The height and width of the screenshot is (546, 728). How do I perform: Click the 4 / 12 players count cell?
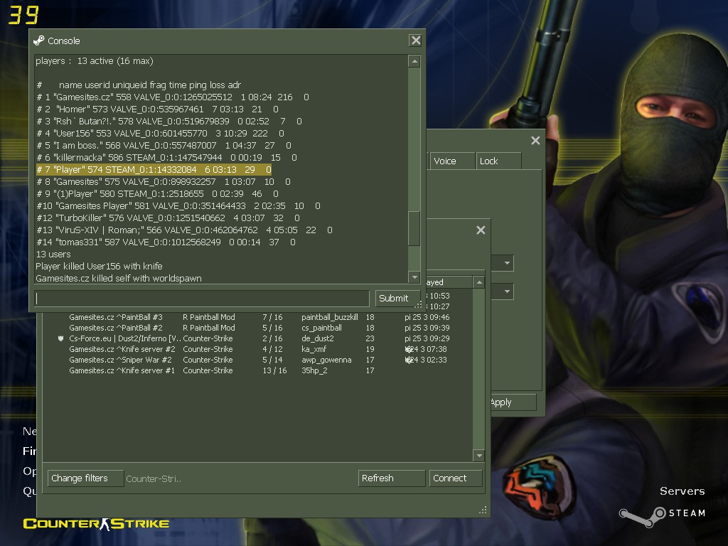coord(272,349)
